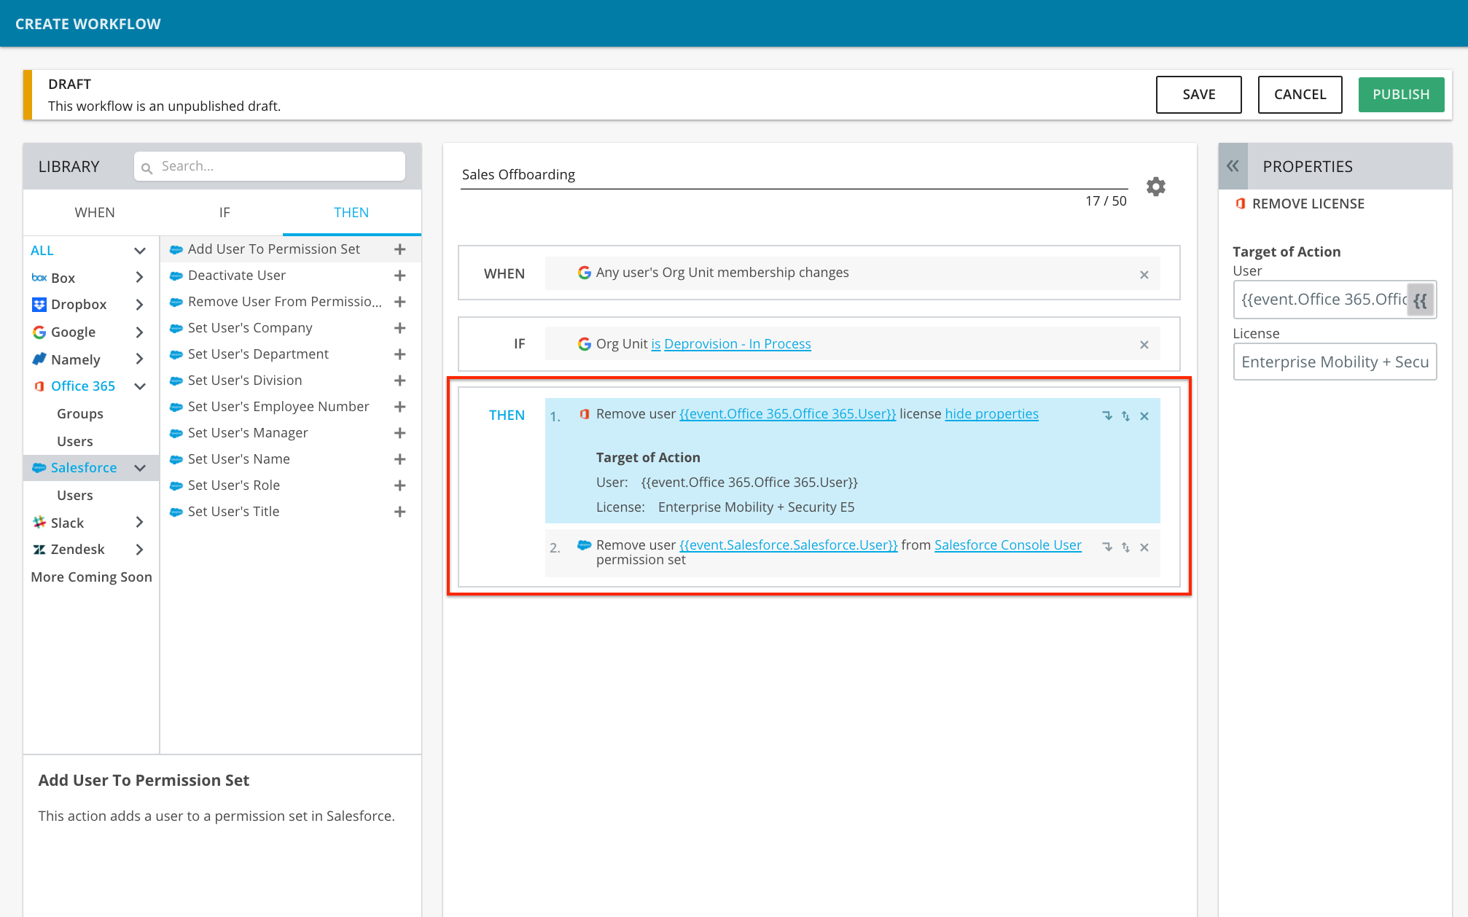The image size is (1468, 917).
Task: Click the 'is' operator link in IF
Action: tap(655, 344)
